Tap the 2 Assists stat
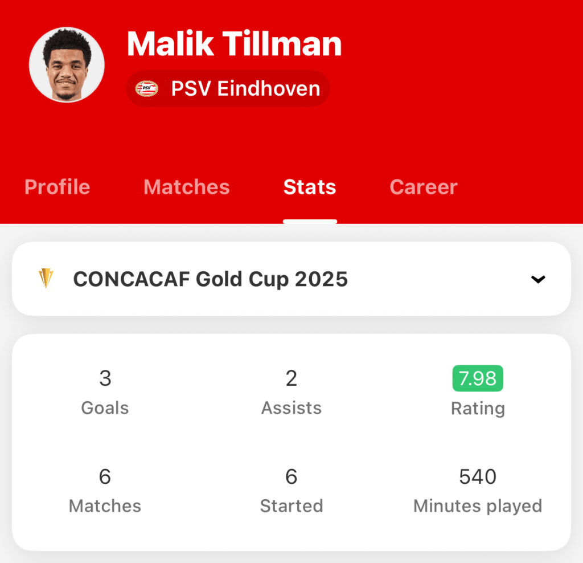This screenshot has width=583, height=563. (291, 392)
